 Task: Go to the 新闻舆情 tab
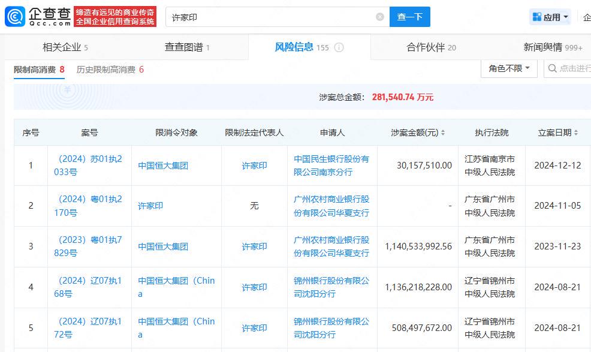pyautogui.click(x=551, y=47)
